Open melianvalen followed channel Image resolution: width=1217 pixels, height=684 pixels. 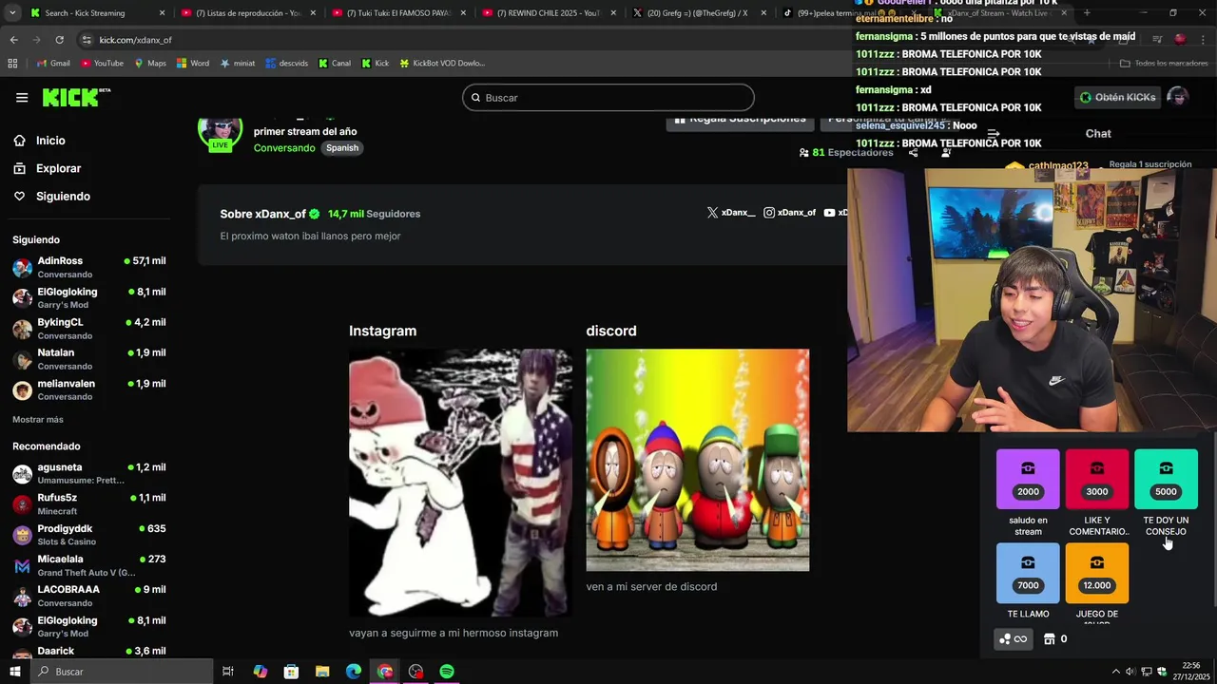[89, 389]
